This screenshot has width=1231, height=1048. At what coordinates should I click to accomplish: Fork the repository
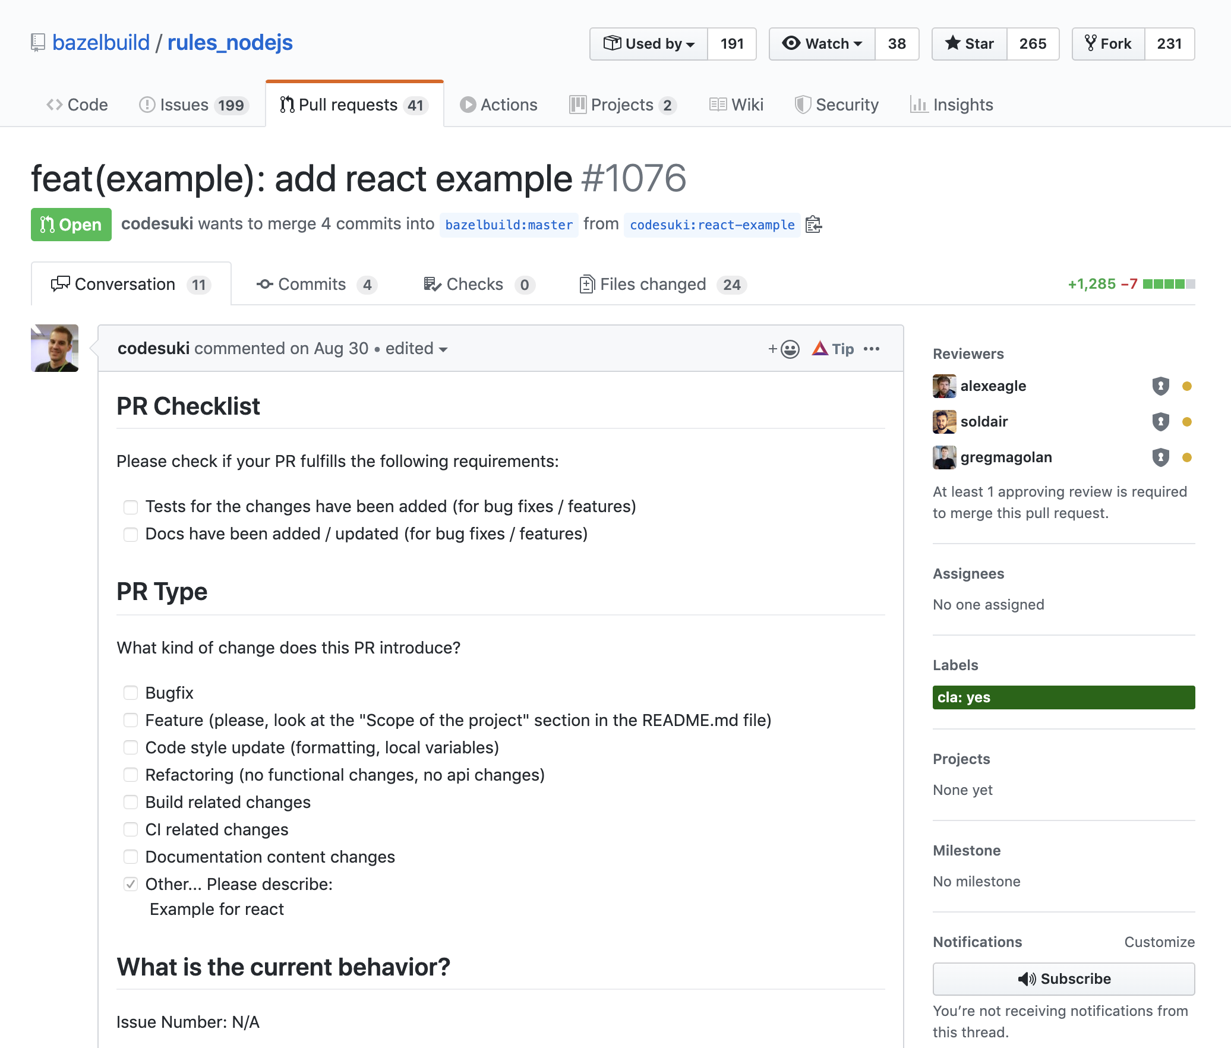[1109, 44]
